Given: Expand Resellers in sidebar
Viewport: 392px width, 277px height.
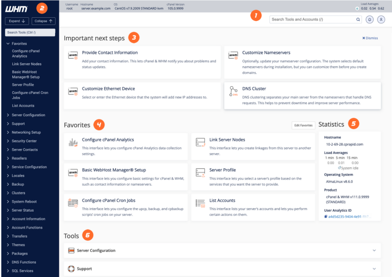Looking at the screenshot, I should click(x=8, y=158).
